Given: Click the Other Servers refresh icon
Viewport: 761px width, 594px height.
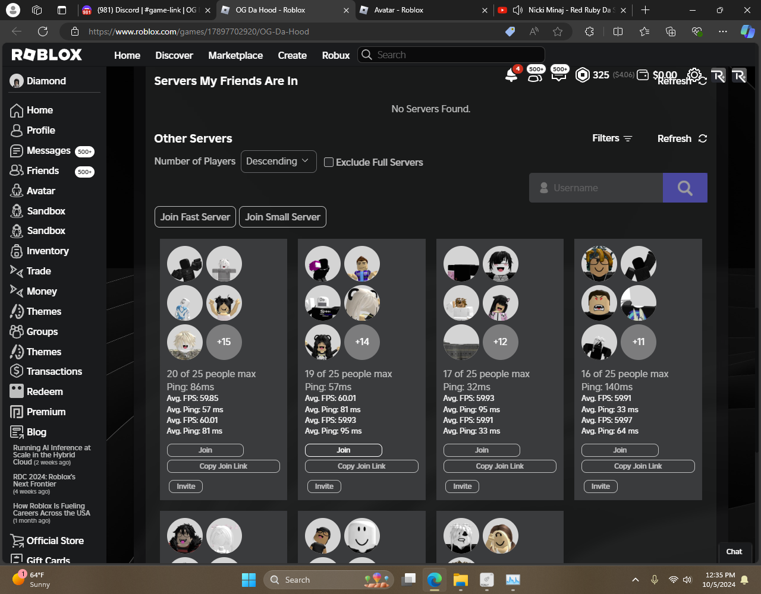Looking at the screenshot, I should tap(703, 138).
